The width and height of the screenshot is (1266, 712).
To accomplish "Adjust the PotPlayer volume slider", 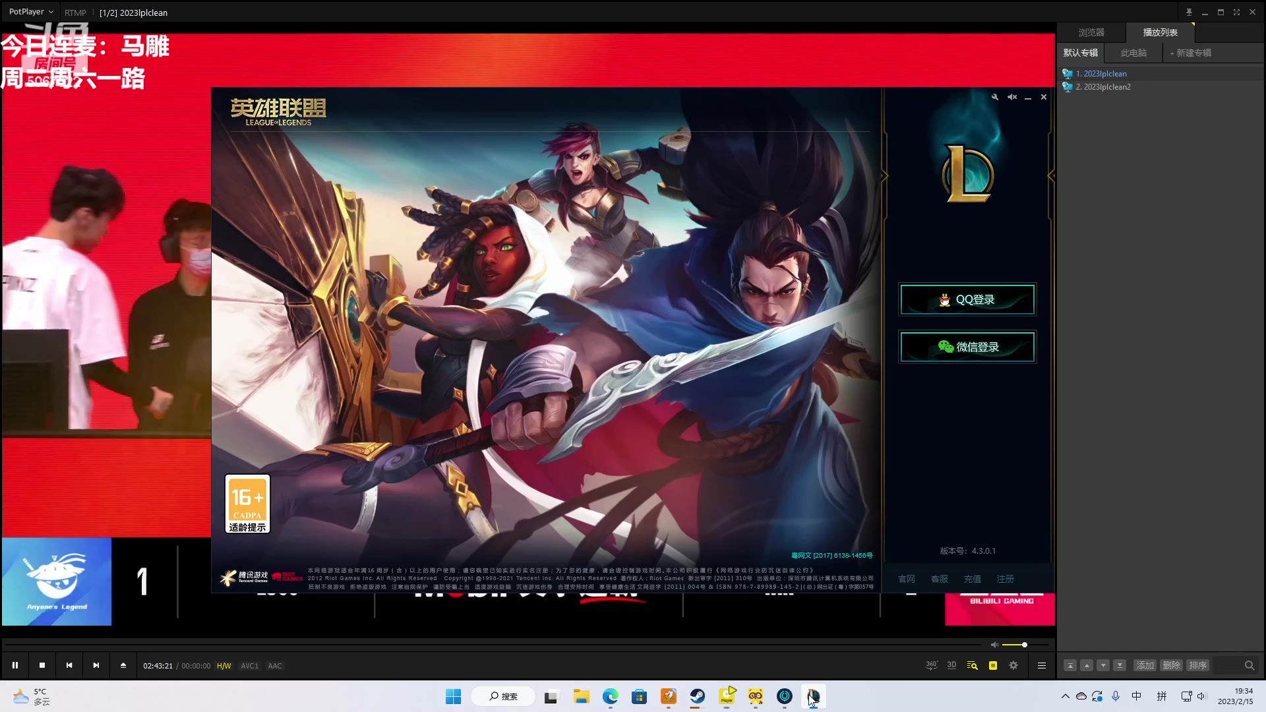I will pos(1025,644).
